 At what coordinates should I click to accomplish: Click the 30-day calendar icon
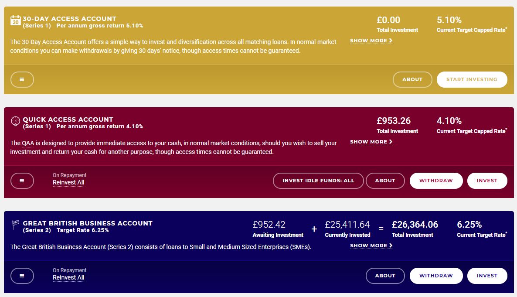click(16, 20)
